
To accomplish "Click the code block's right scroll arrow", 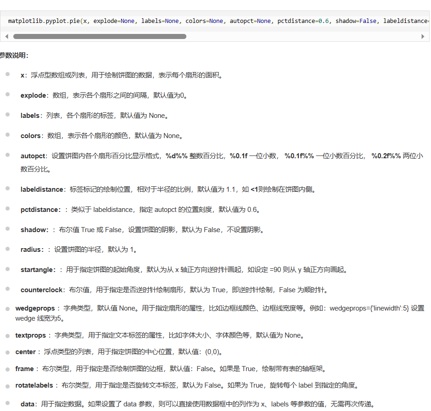I will 423,37.
